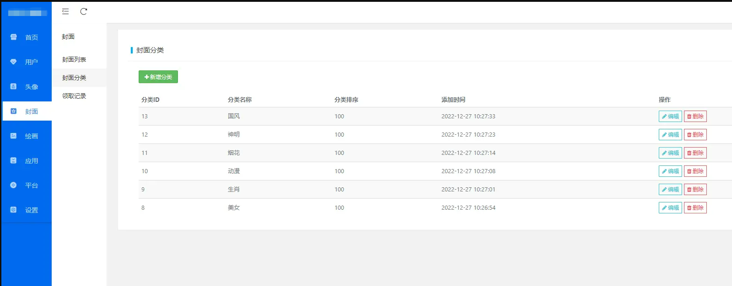Click the ID cell 8
732x286 pixels.
[143, 207]
